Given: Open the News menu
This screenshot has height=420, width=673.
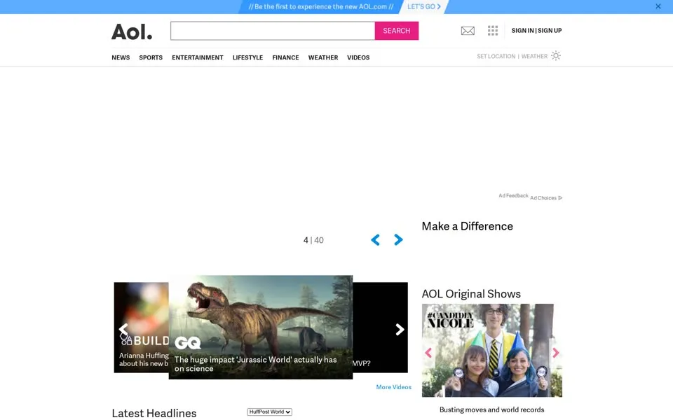Looking at the screenshot, I should 121,57.
